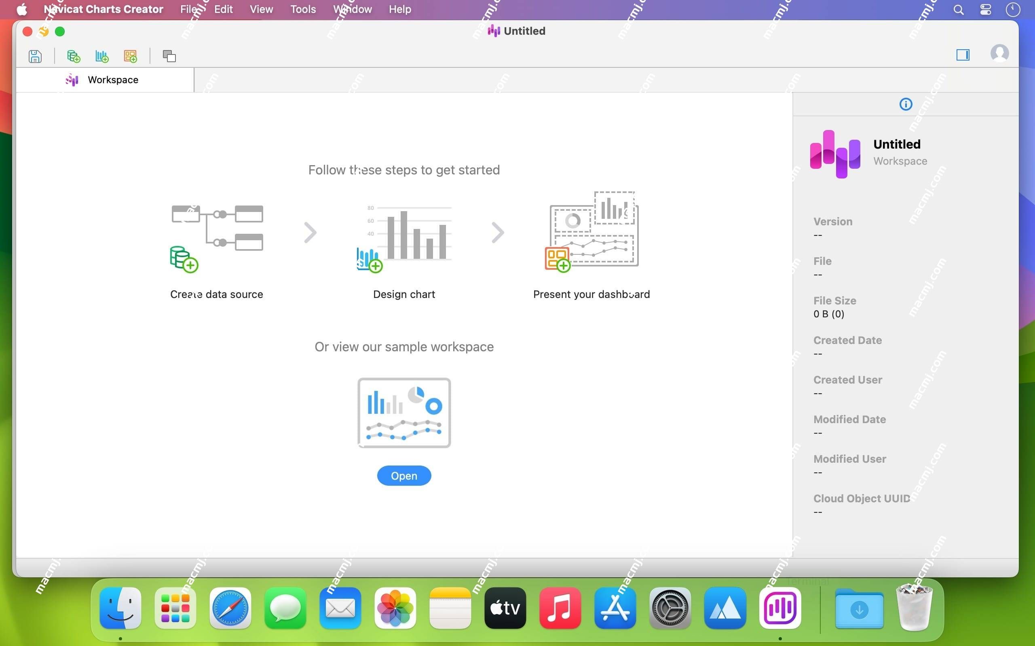1035x646 pixels.
Task: Open the File menu
Action: click(x=188, y=9)
